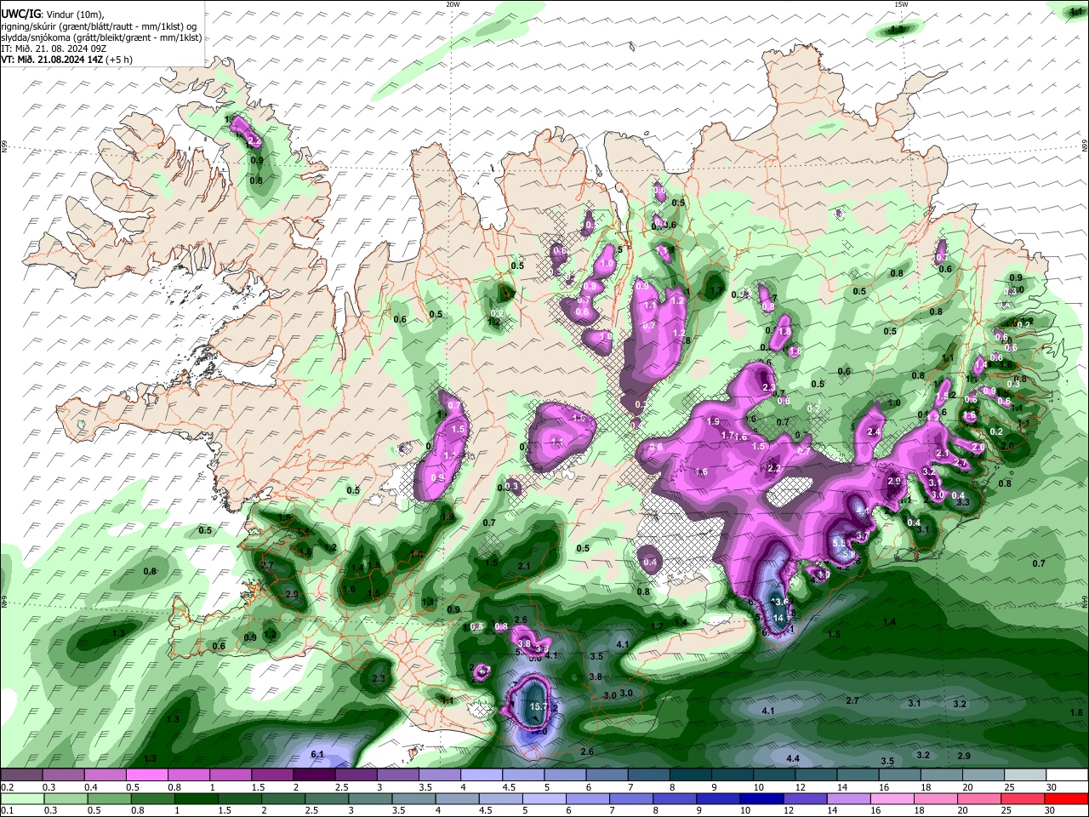Select the 4–4.5 pale lavender swatch in upper scale
Screen dimensions: 1089x817
point(482,775)
